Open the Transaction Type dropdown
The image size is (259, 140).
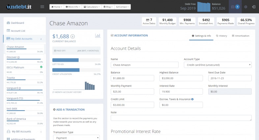pyautogui.click(x=76, y=138)
